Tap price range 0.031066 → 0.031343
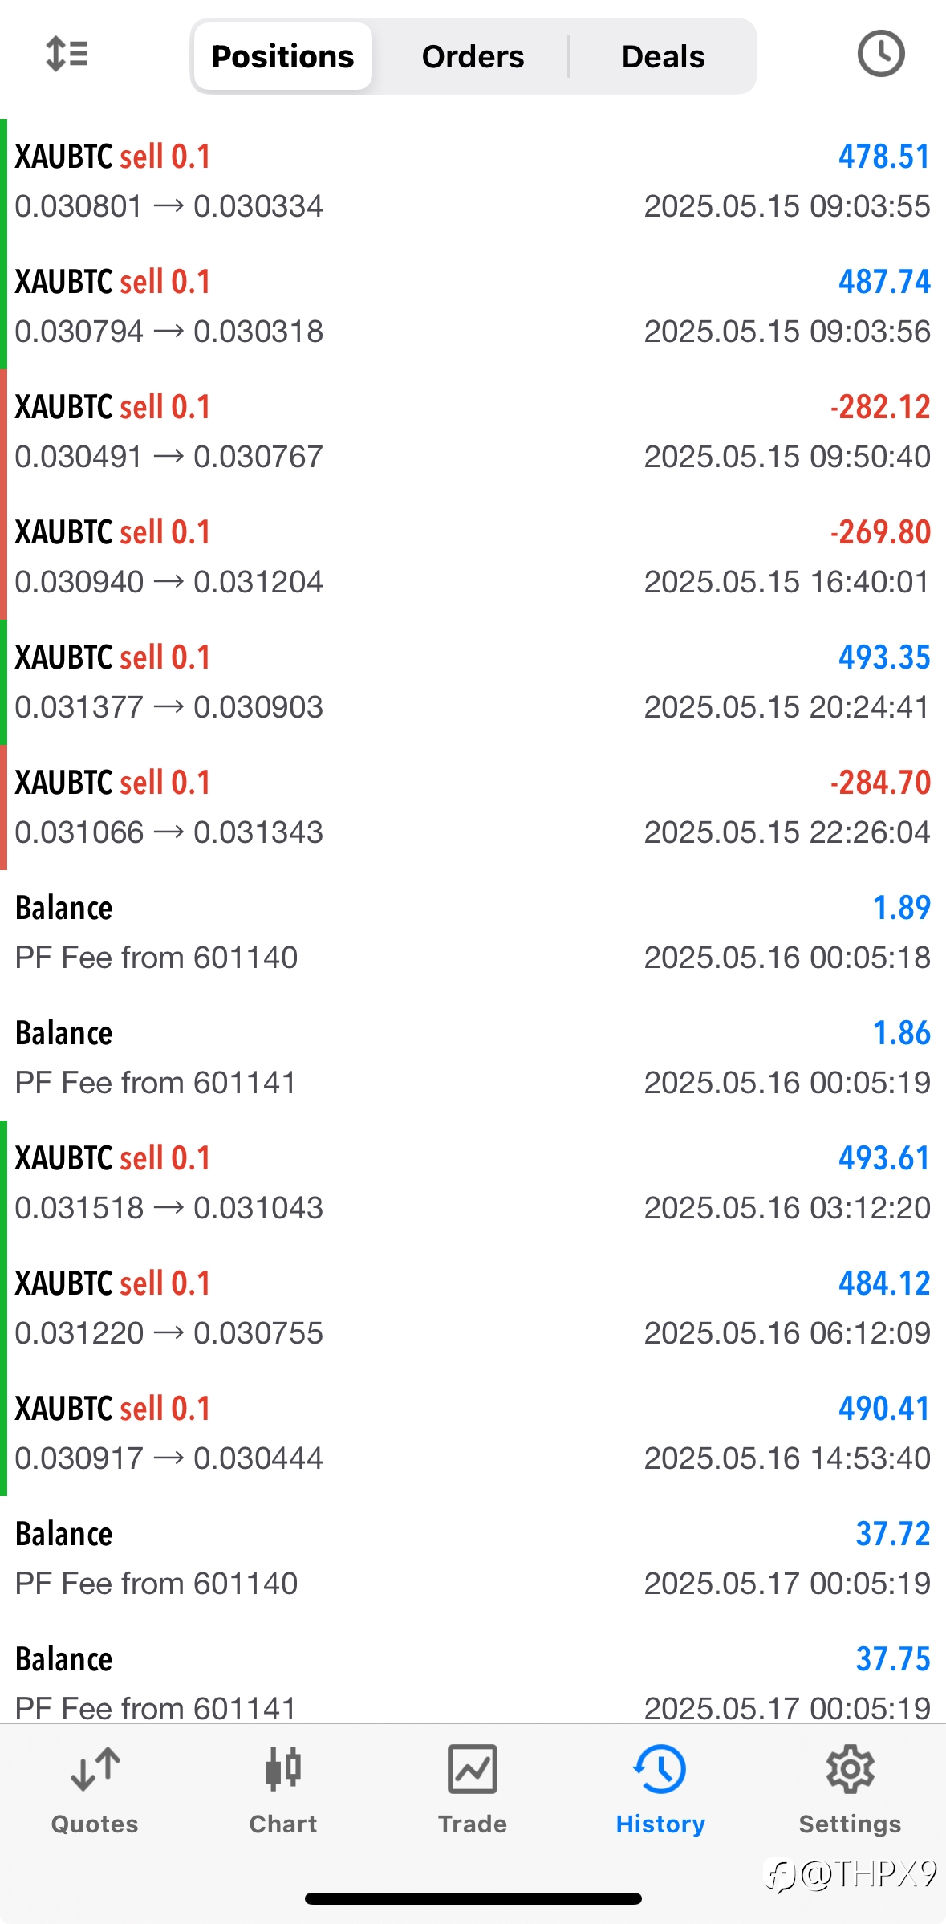Image resolution: width=946 pixels, height=1924 pixels. [x=169, y=832]
